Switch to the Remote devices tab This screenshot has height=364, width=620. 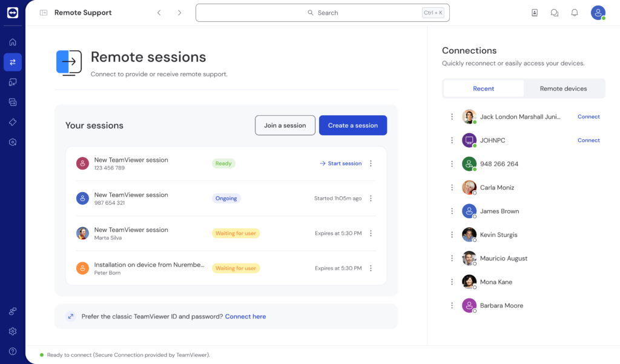click(564, 88)
